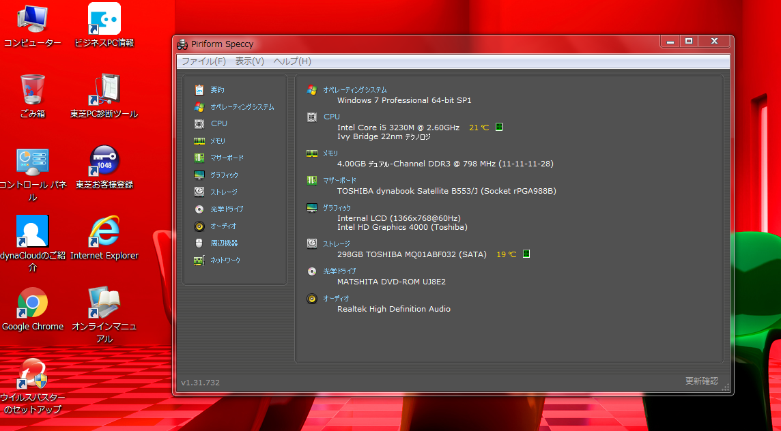
Task: Click the 298GB TOSHIBA MQ01ABF032 text
Action: pyautogui.click(x=412, y=254)
